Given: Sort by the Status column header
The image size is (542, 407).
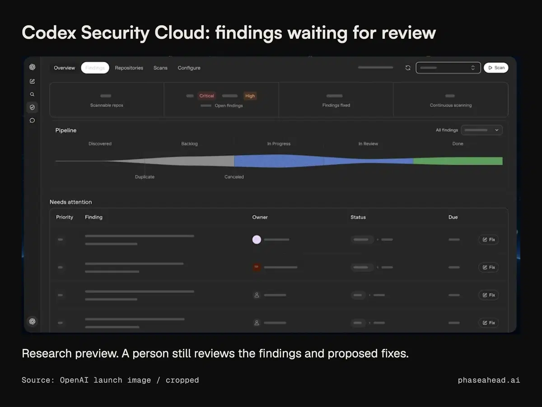Looking at the screenshot, I should coord(358,217).
